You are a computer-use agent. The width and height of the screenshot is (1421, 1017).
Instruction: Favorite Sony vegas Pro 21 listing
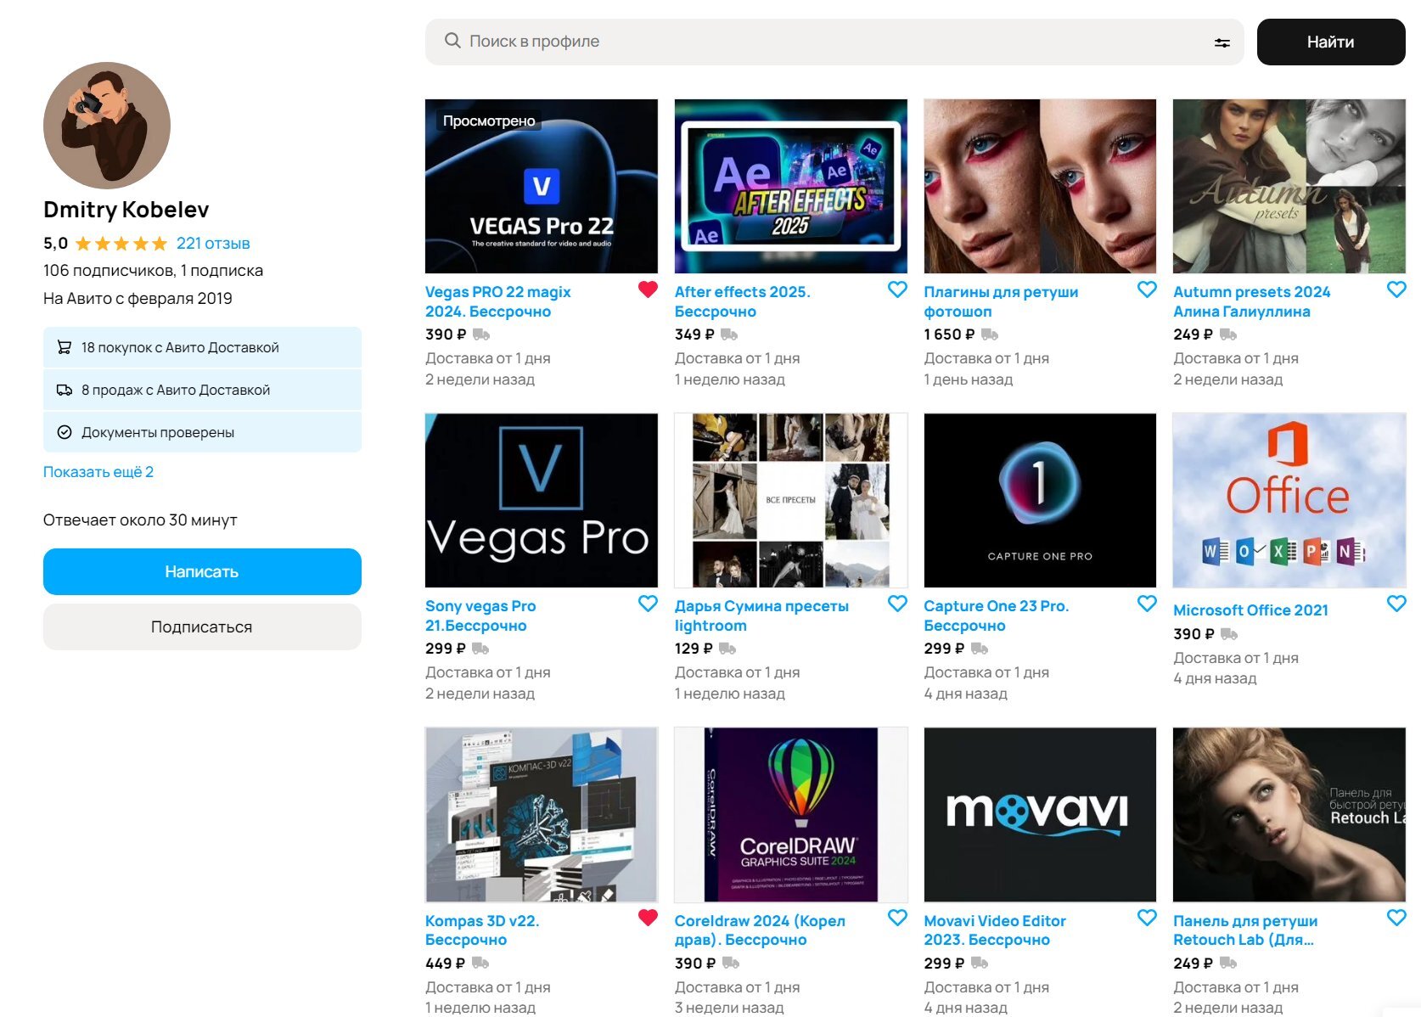tap(648, 604)
